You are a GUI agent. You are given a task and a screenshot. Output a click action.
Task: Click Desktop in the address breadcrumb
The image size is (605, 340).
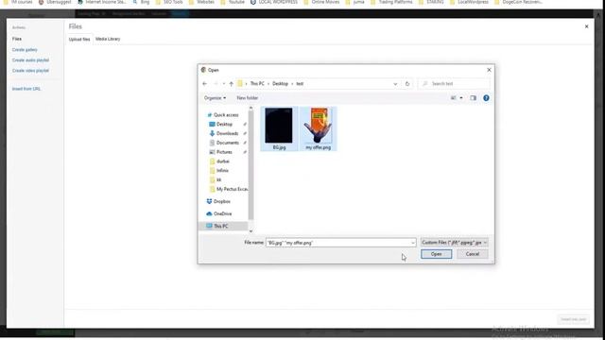coord(280,84)
